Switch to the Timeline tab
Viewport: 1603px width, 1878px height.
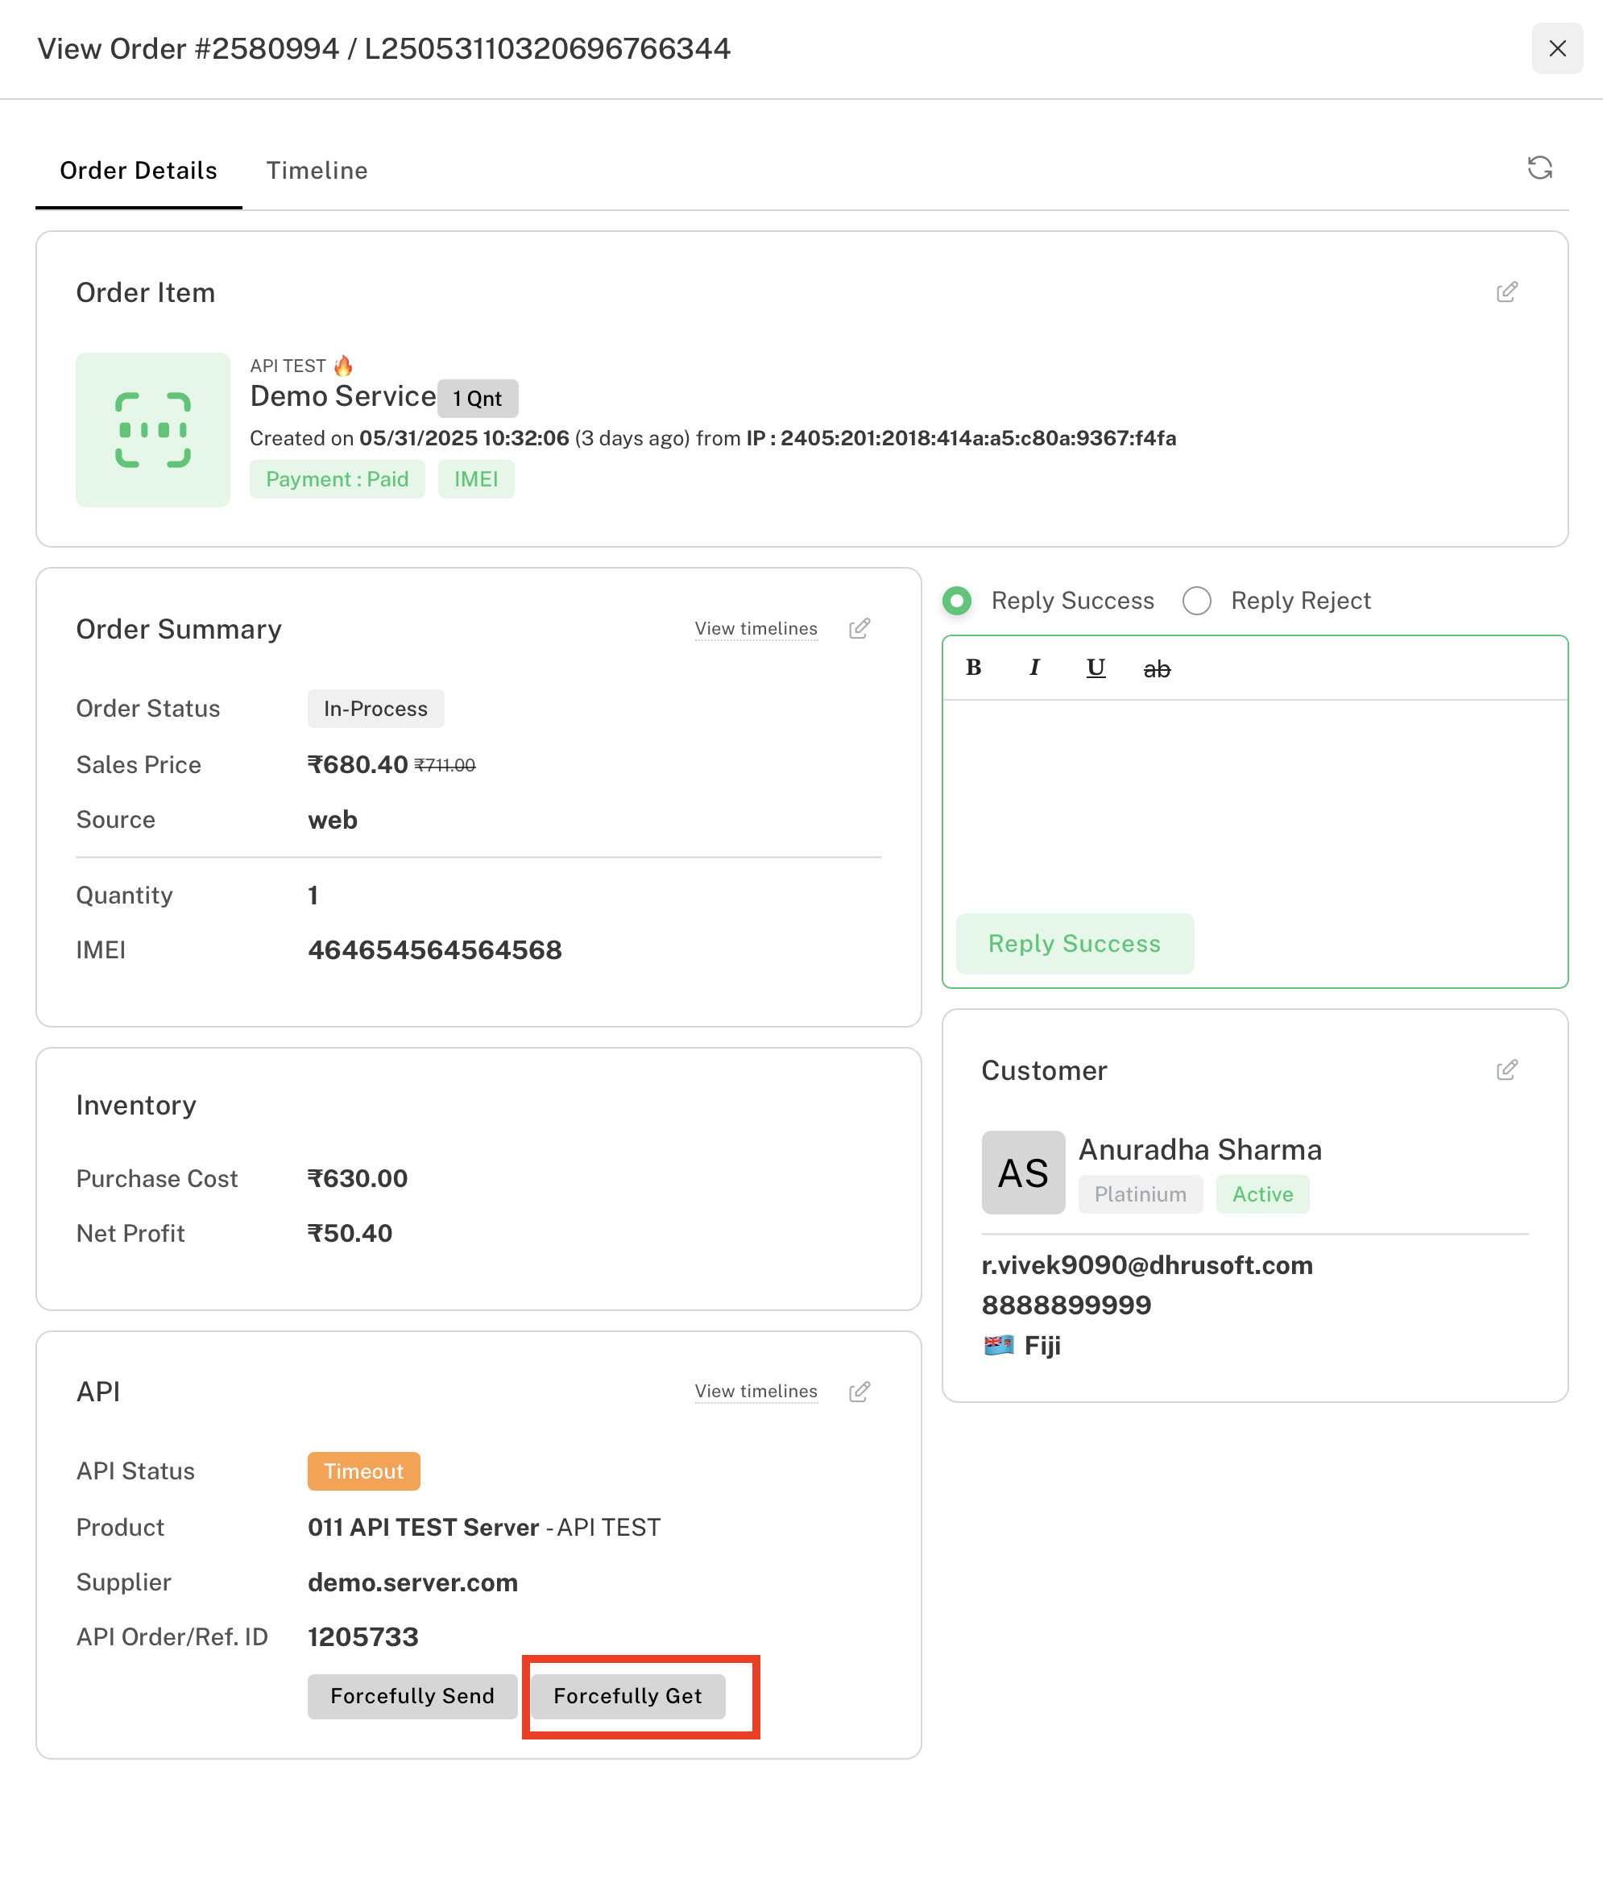[x=317, y=171]
